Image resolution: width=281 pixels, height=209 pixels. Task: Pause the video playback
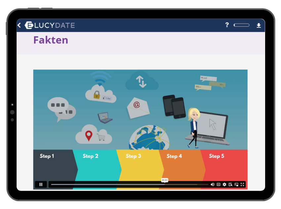(x=41, y=185)
